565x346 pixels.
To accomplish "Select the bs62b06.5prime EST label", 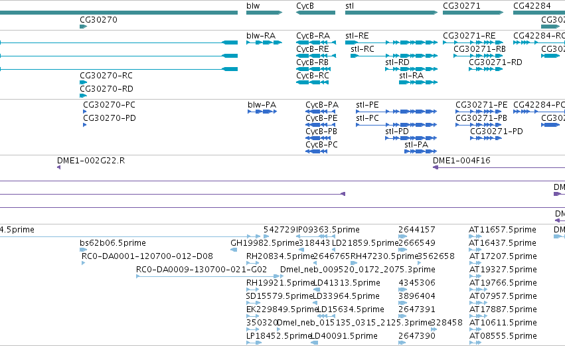I will click(113, 243).
